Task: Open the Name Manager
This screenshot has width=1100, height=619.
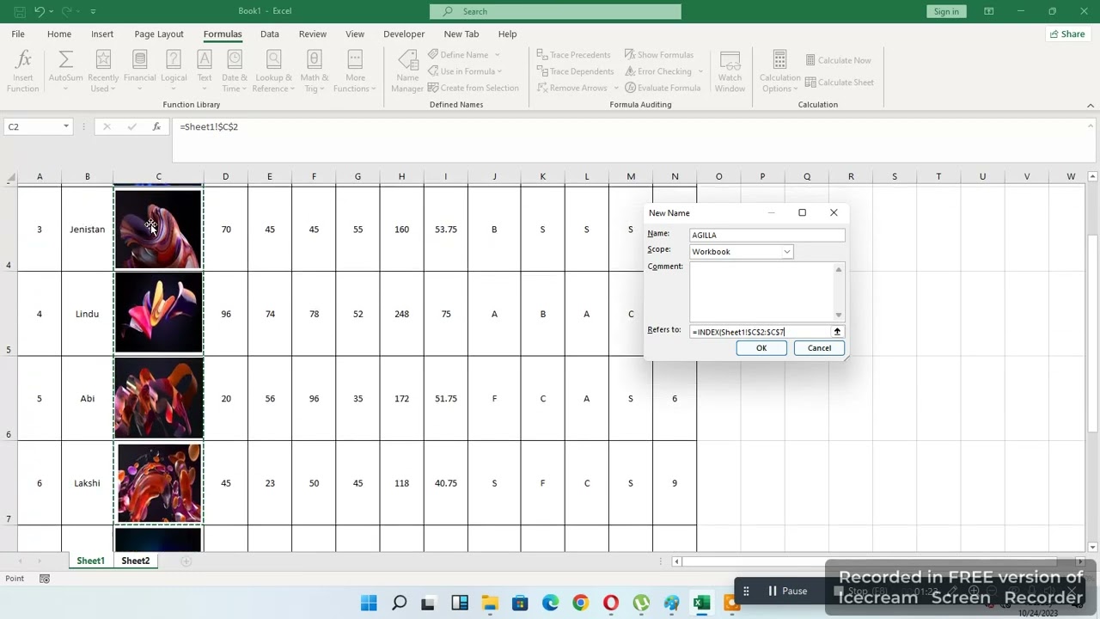Action: (x=407, y=71)
